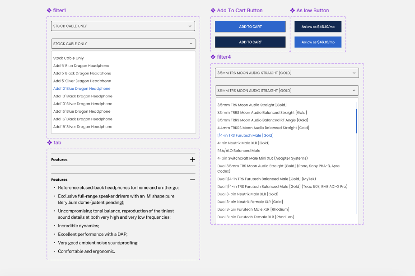Click 'Exclusive full-range speaker drivers' bullet text
415x276 pixels.
pyautogui.click(x=116, y=199)
